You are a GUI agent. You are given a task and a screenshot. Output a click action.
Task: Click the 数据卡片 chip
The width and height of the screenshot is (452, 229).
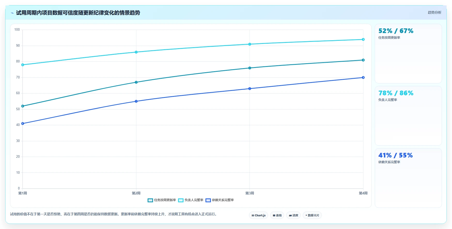tap(312, 215)
